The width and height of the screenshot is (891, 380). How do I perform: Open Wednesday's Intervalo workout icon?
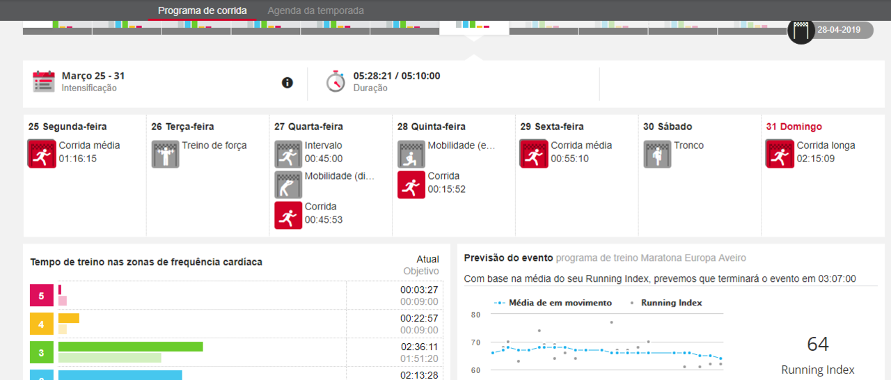click(288, 154)
